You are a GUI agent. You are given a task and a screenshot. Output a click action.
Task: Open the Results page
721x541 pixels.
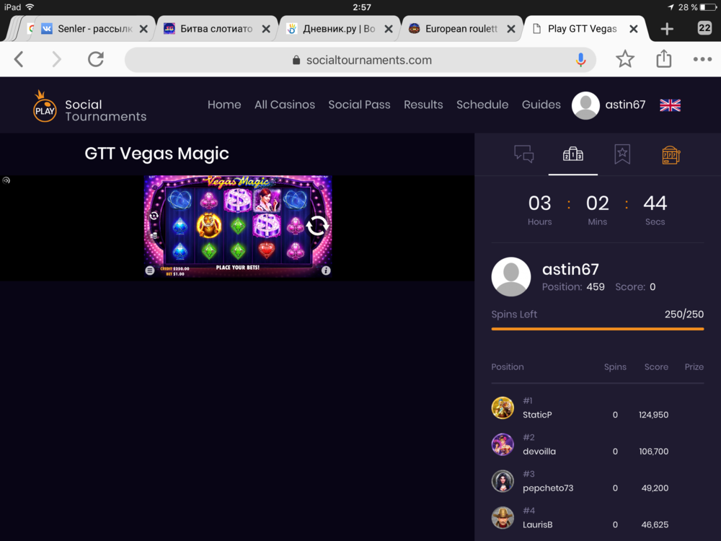423,105
